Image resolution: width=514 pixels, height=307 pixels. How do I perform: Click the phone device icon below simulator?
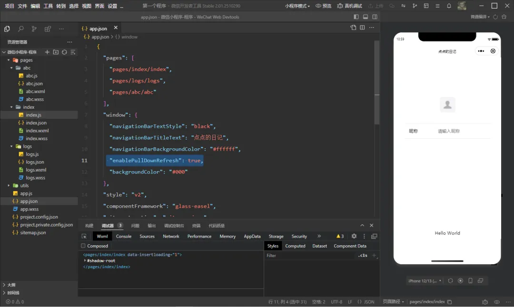[470, 281]
